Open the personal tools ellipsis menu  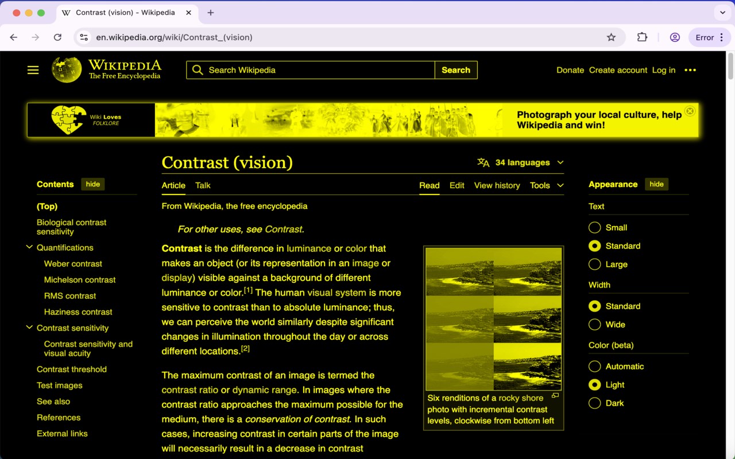690,70
